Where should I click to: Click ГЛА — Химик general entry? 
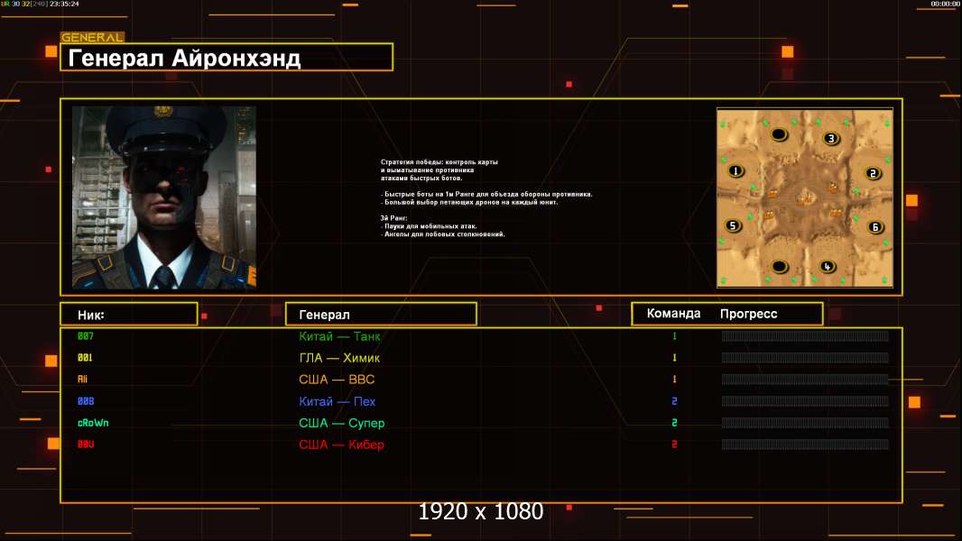click(x=339, y=358)
